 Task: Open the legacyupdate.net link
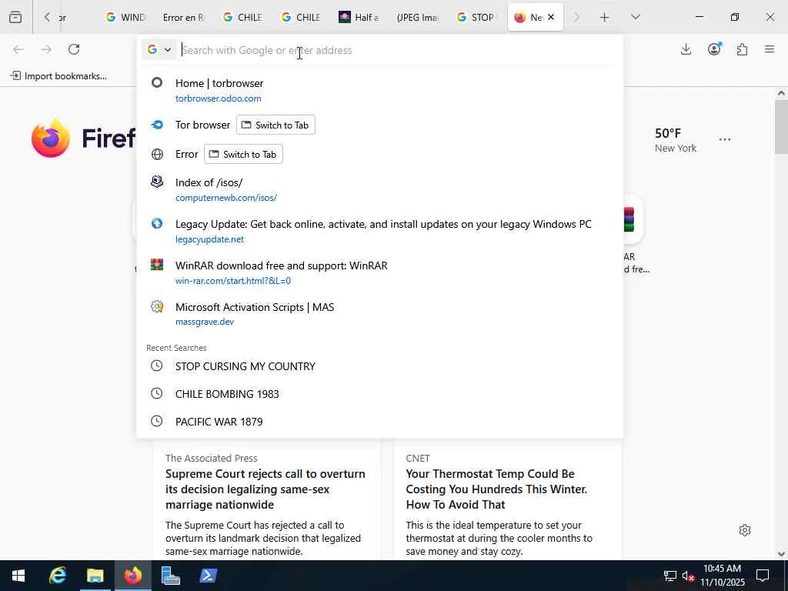(x=209, y=240)
